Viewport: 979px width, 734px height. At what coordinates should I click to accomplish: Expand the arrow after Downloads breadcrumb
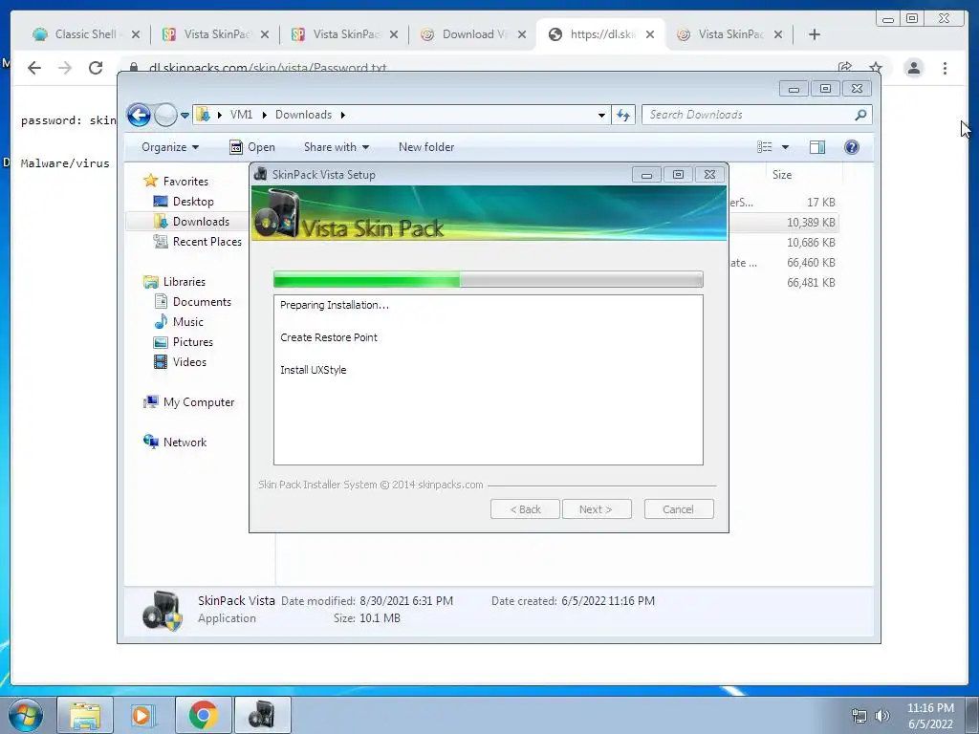(343, 115)
